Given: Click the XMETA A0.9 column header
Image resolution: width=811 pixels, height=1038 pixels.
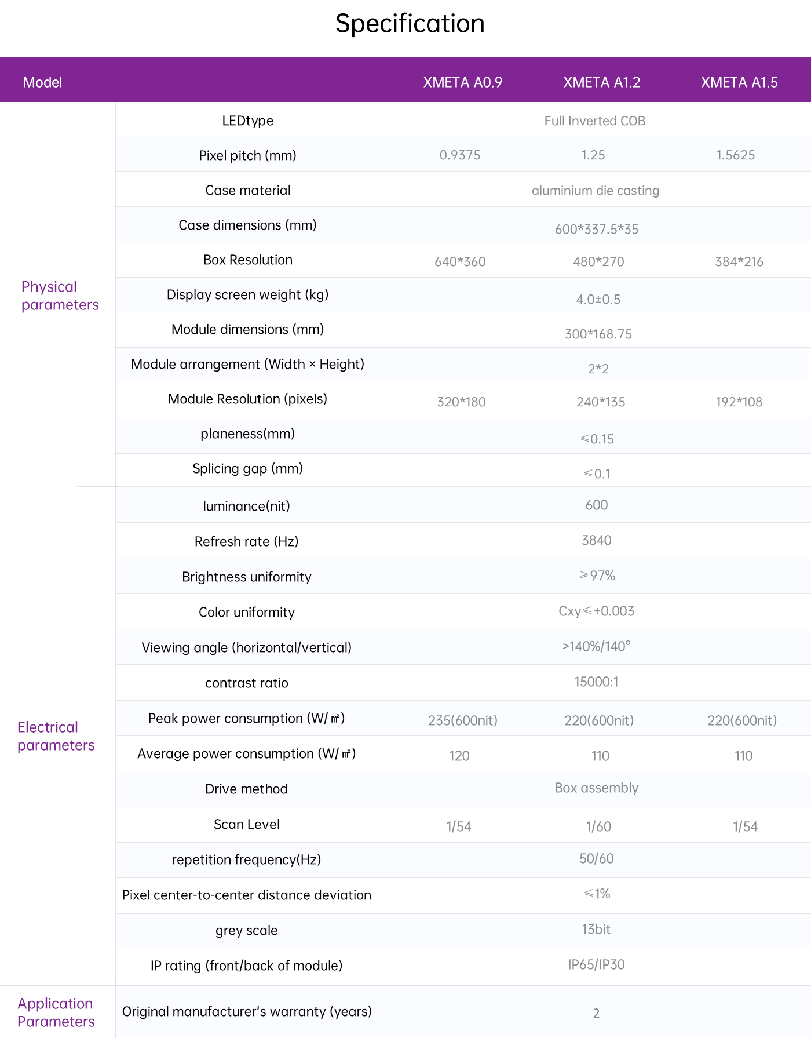Looking at the screenshot, I should (462, 82).
